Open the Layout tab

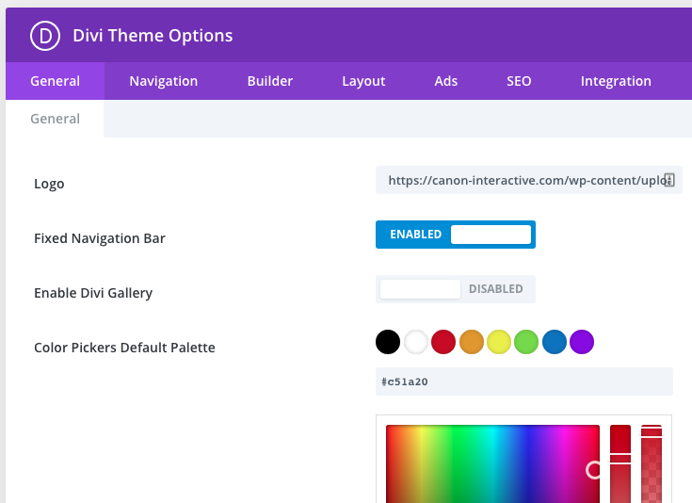click(363, 81)
